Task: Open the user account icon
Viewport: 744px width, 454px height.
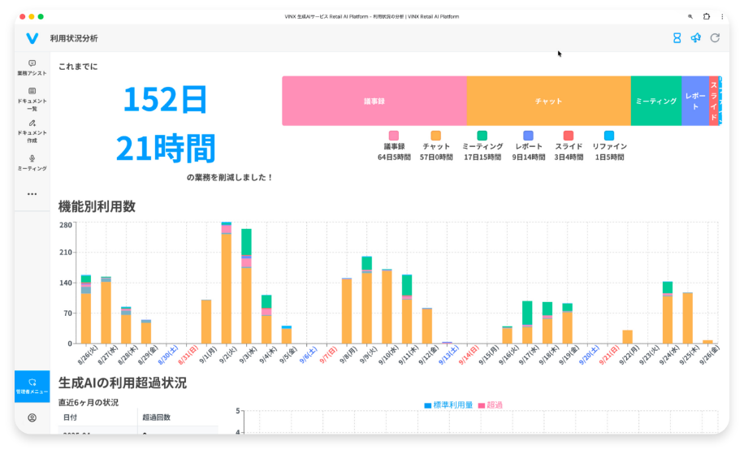Action: click(x=32, y=417)
